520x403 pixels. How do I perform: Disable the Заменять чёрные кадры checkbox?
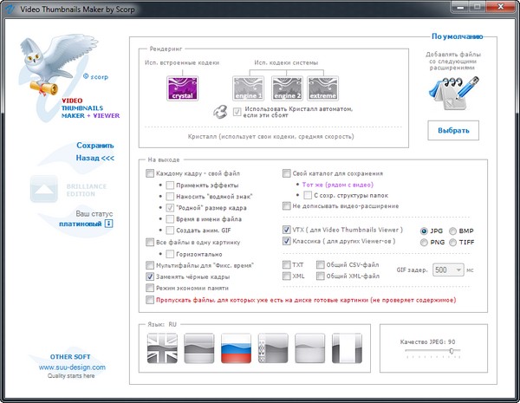click(151, 276)
